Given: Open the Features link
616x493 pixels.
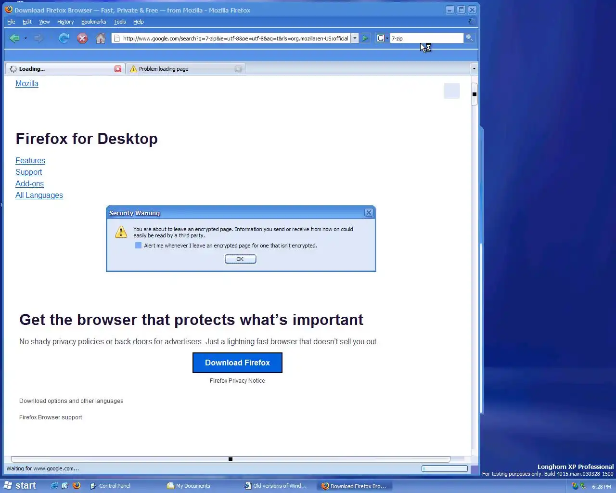Looking at the screenshot, I should [30, 160].
